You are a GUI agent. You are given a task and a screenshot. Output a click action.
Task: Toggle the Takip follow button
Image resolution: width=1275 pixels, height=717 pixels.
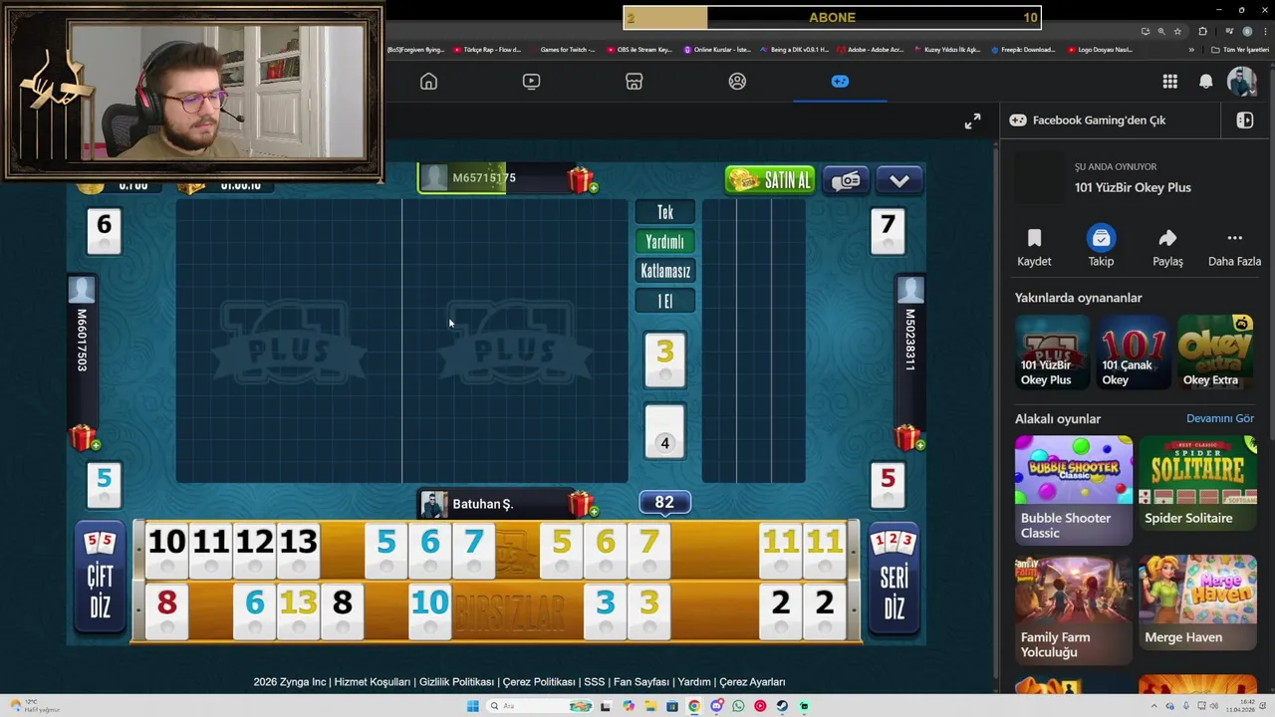[1101, 238]
